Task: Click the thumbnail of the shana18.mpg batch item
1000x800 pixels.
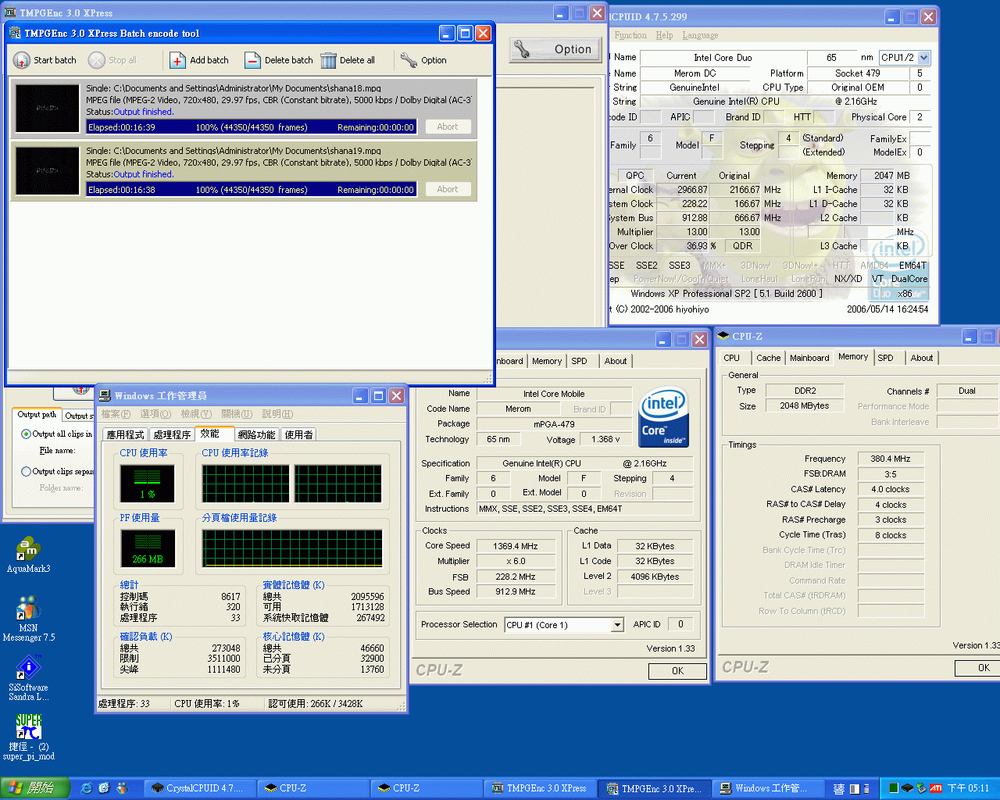Action: coord(47,108)
